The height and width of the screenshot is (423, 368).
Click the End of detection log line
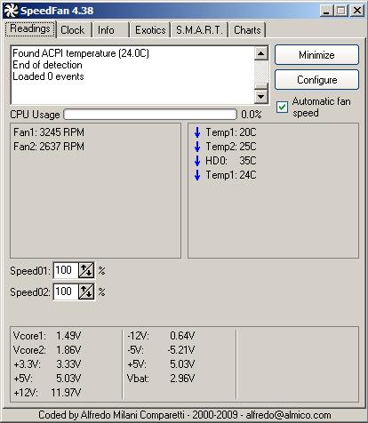[47, 65]
